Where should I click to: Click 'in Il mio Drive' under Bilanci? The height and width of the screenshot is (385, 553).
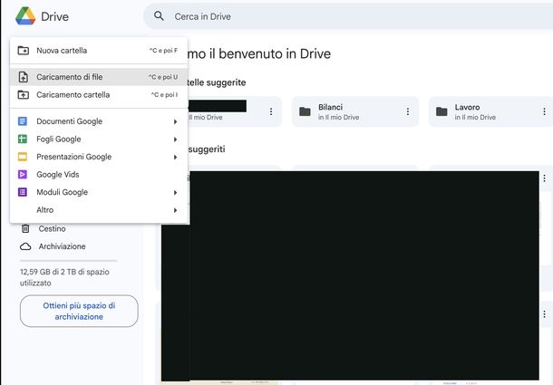[338, 118]
